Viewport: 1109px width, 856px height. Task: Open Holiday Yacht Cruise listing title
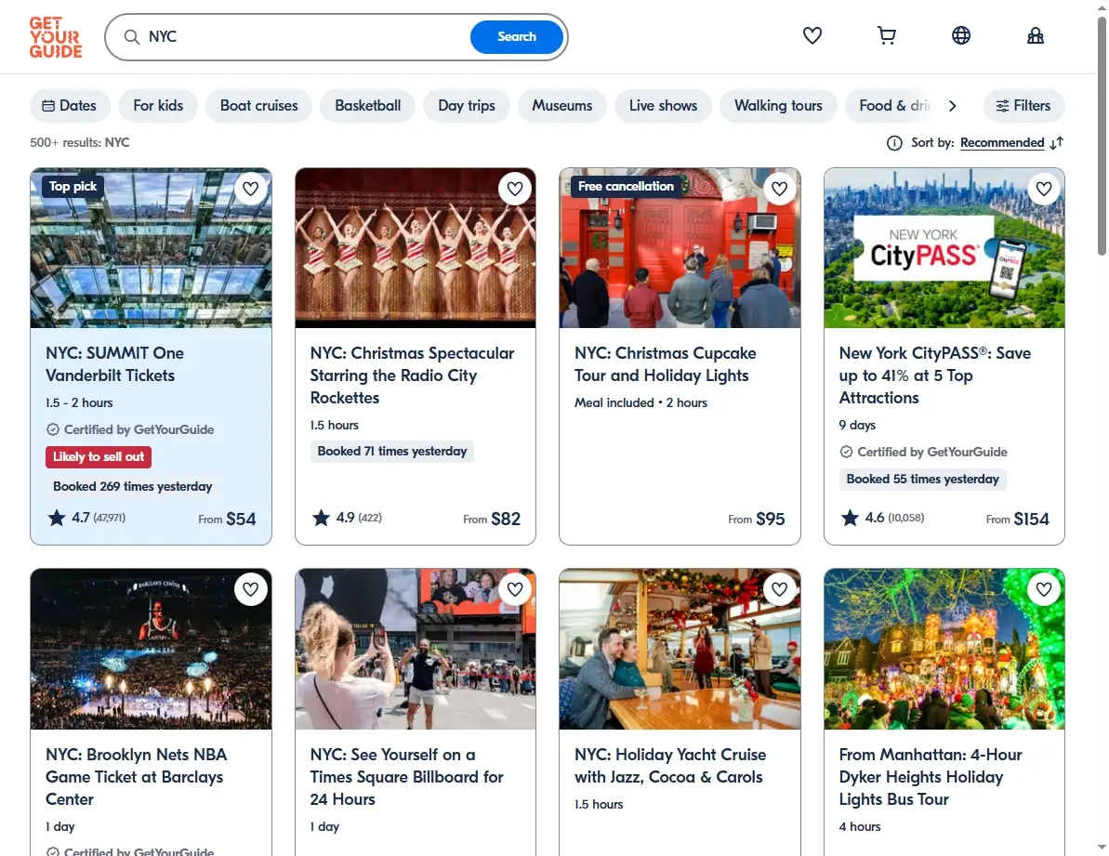(670, 766)
